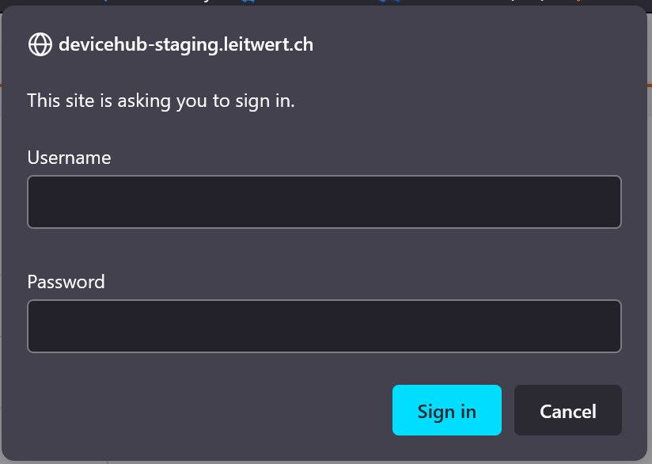
Task: Dismiss the dialog with the Cancel button
Action: tap(567, 410)
